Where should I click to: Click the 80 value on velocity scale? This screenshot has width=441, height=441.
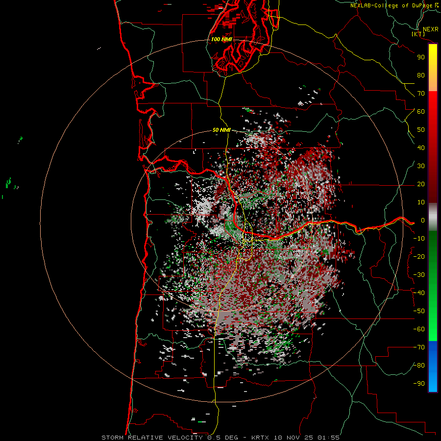(421, 75)
